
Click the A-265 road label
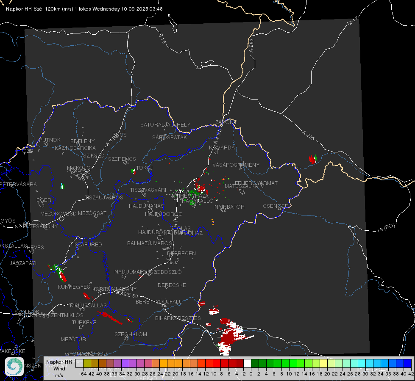308,135
